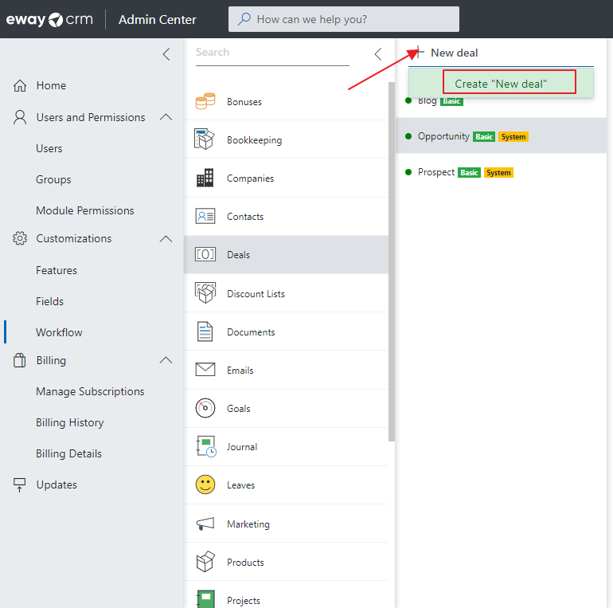This screenshot has width=613, height=608.
Task: Click the Goals target icon
Action: click(x=205, y=408)
